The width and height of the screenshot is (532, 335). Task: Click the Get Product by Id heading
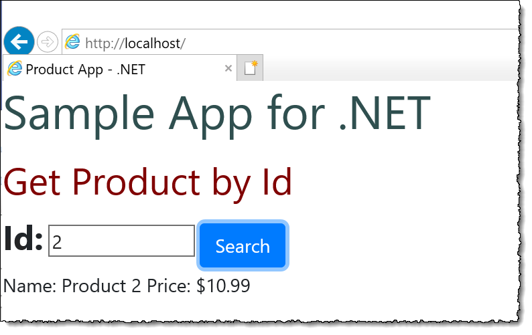pyautogui.click(x=147, y=183)
